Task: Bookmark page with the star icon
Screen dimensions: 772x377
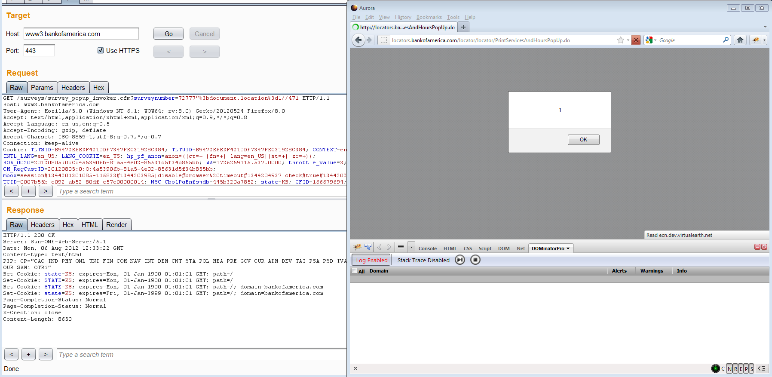Action: coord(621,40)
